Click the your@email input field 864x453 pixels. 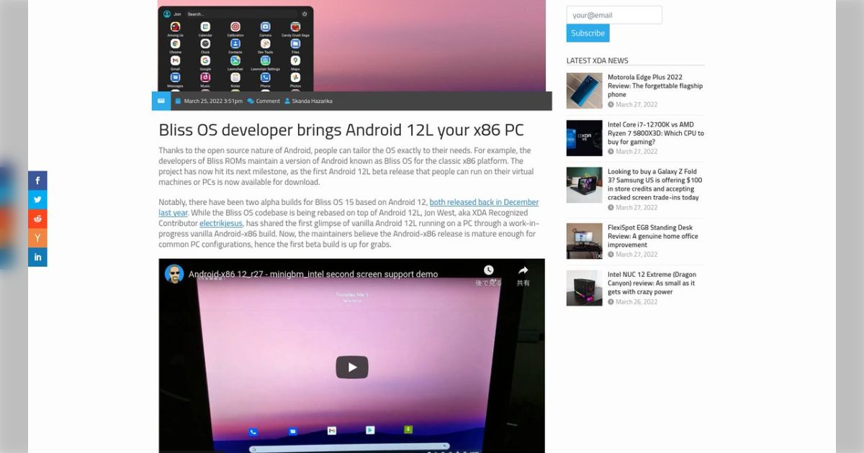(614, 14)
